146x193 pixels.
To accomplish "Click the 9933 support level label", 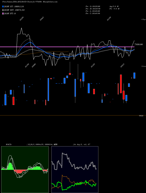I will pyautogui.click(x=141, y=116).
